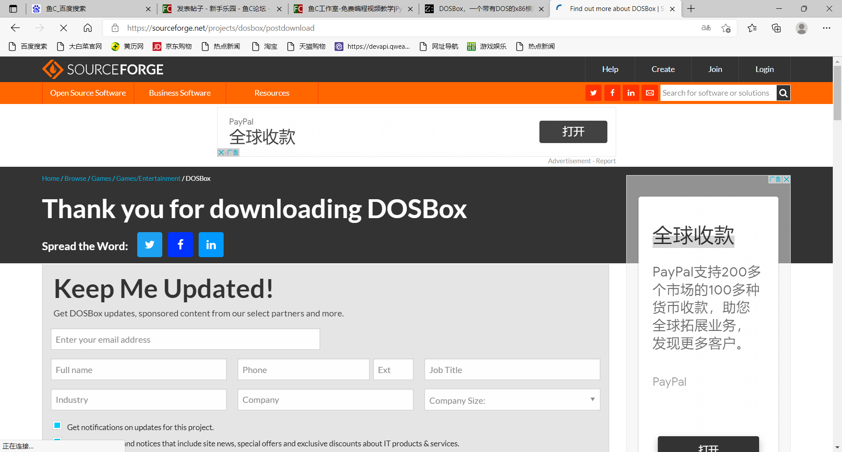
Task: Open the Resources menu
Action: pyautogui.click(x=272, y=93)
